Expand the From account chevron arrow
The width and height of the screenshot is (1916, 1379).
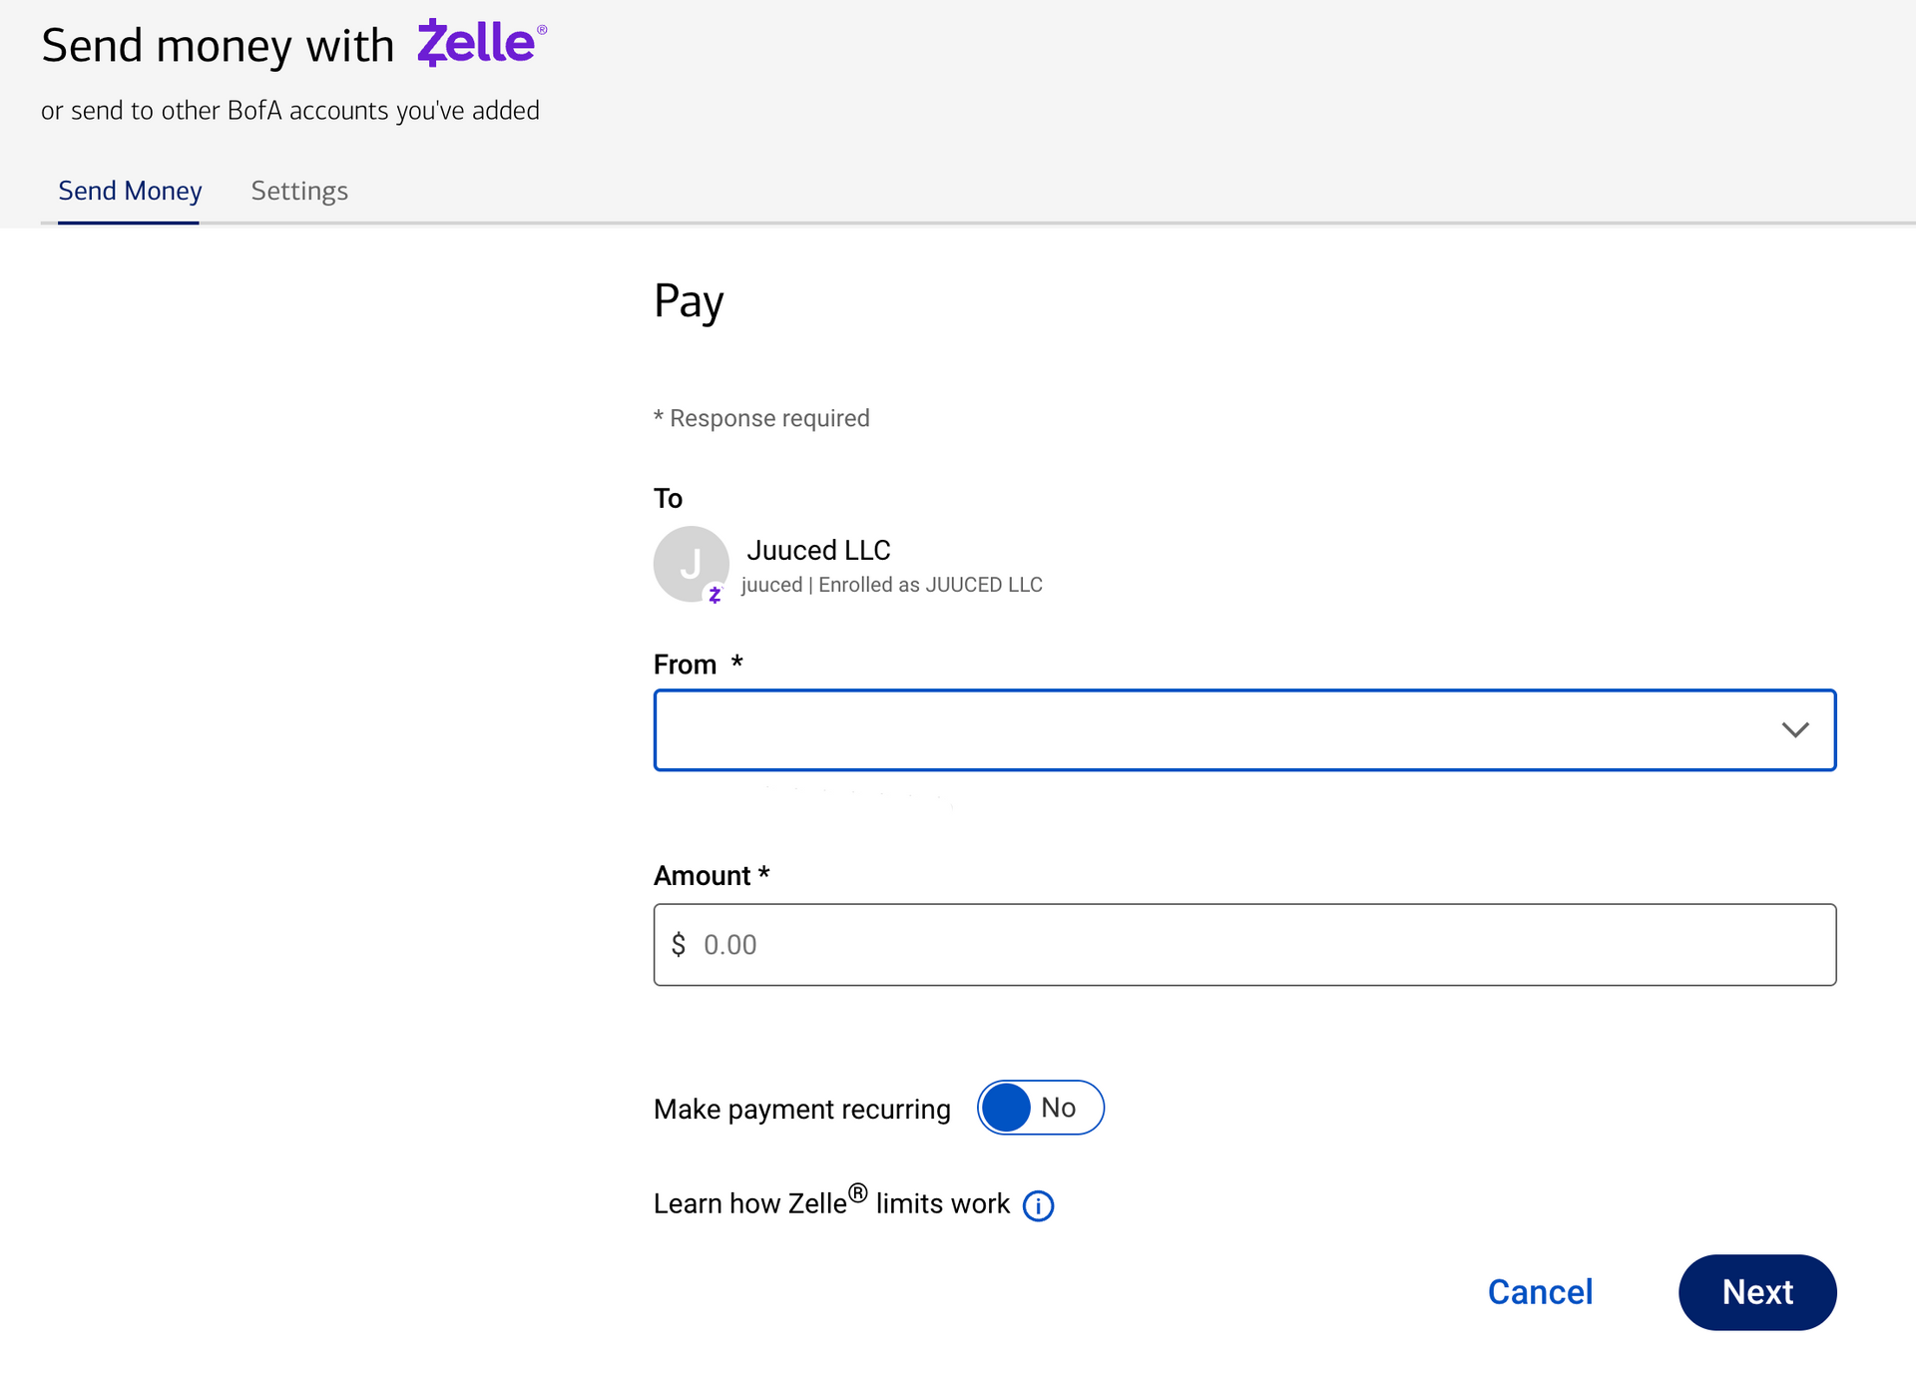tap(1795, 730)
